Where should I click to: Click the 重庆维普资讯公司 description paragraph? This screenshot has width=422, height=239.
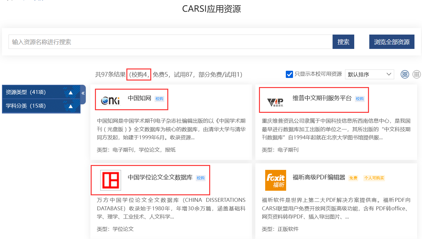click(336, 129)
